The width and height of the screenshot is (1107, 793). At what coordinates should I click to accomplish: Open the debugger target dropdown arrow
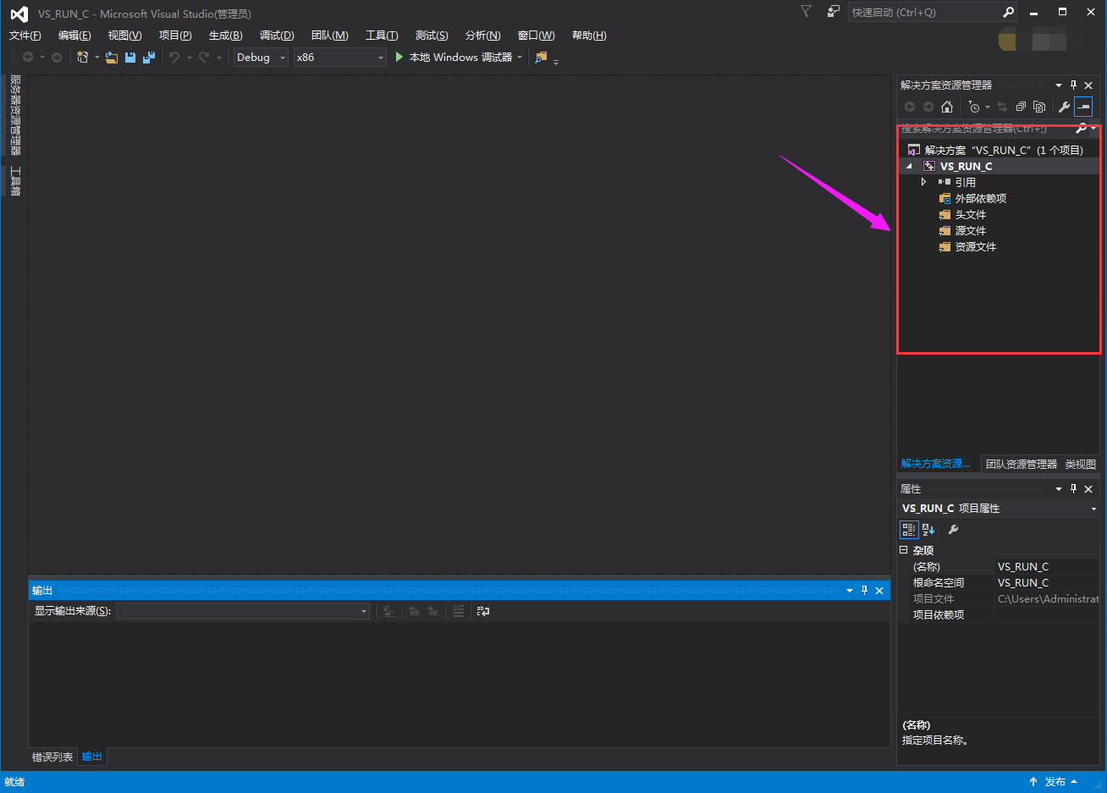point(520,58)
